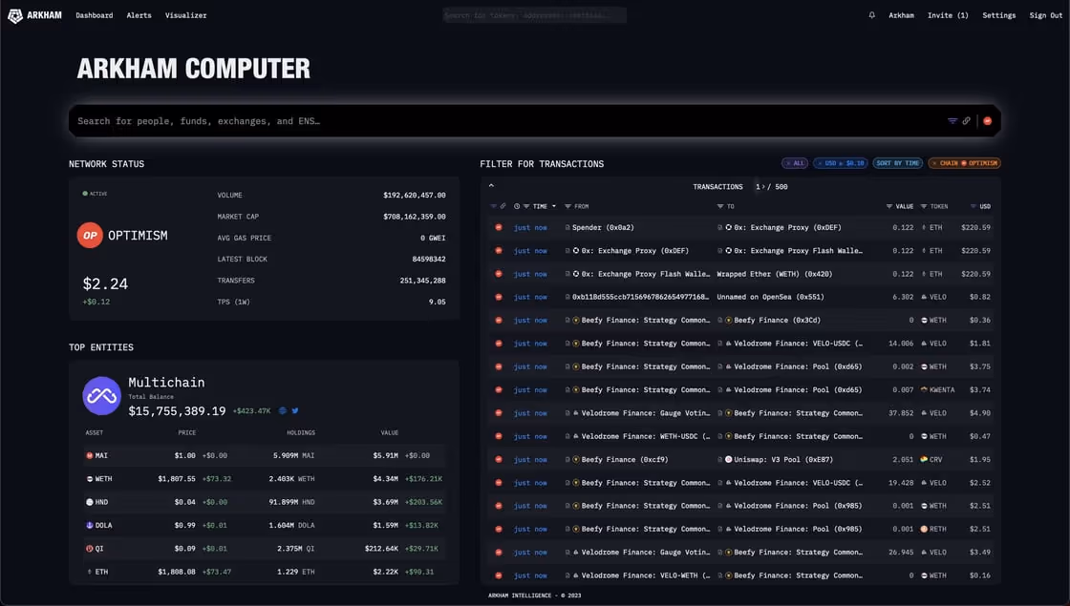The image size is (1070, 606).
Task: Click the link icon in transactions header
Action: click(x=503, y=206)
